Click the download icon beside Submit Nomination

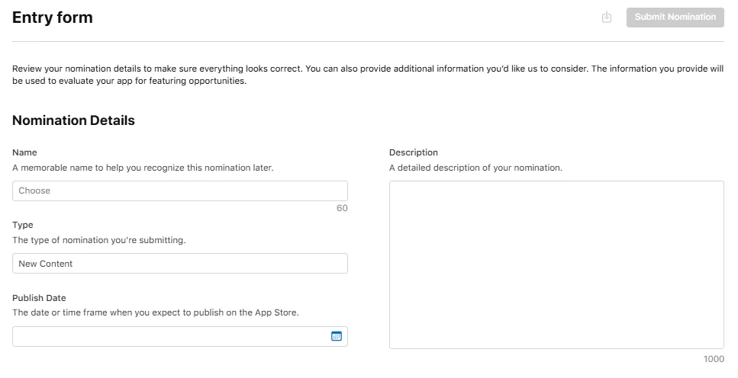point(607,18)
